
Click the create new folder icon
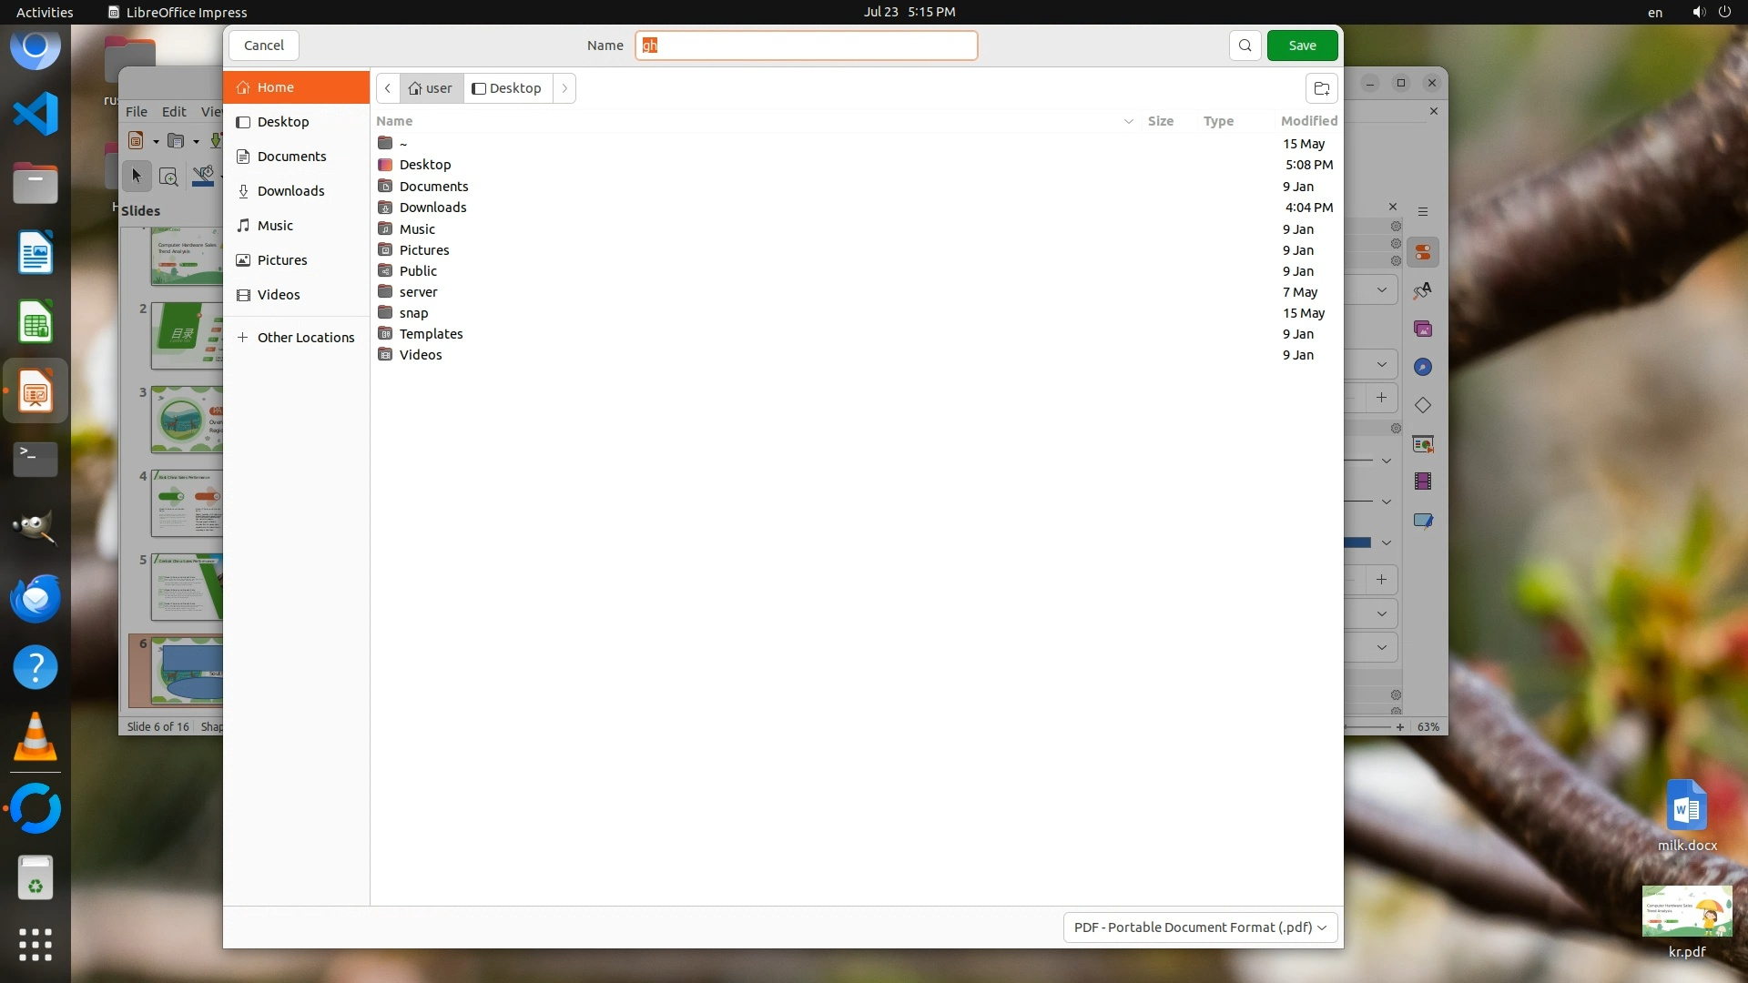point(1321,88)
